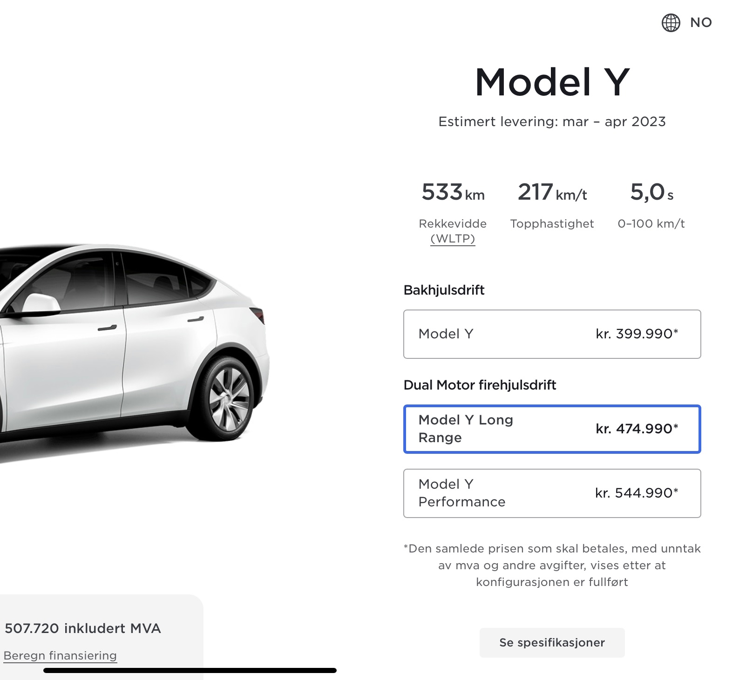Click the Bakhjulsdrift section heading
Image resolution: width=746 pixels, height=680 pixels.
coord(444,290)
